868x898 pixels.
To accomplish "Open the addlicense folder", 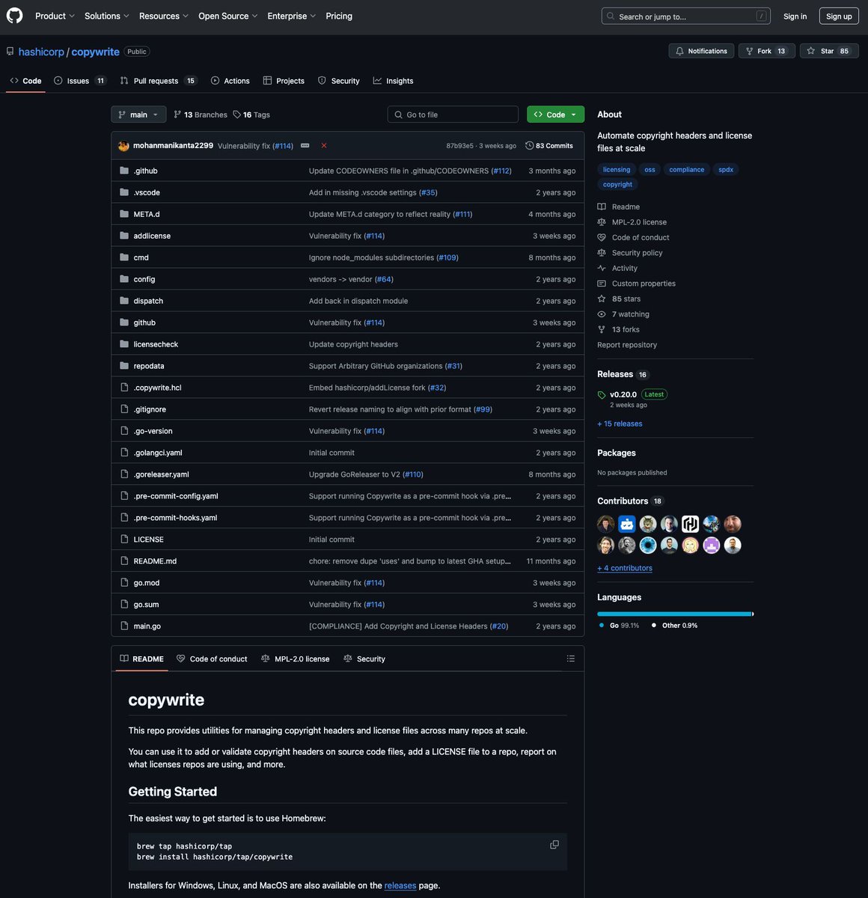I will click(x=152, y=236).
